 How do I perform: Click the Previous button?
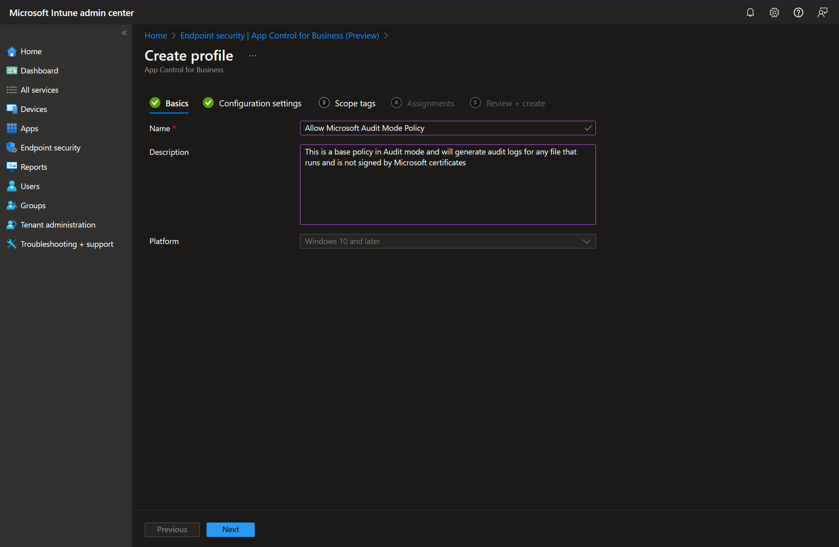(172, 529)
